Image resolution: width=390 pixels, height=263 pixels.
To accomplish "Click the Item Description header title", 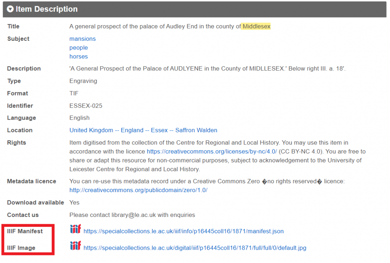I will point(46,9).
